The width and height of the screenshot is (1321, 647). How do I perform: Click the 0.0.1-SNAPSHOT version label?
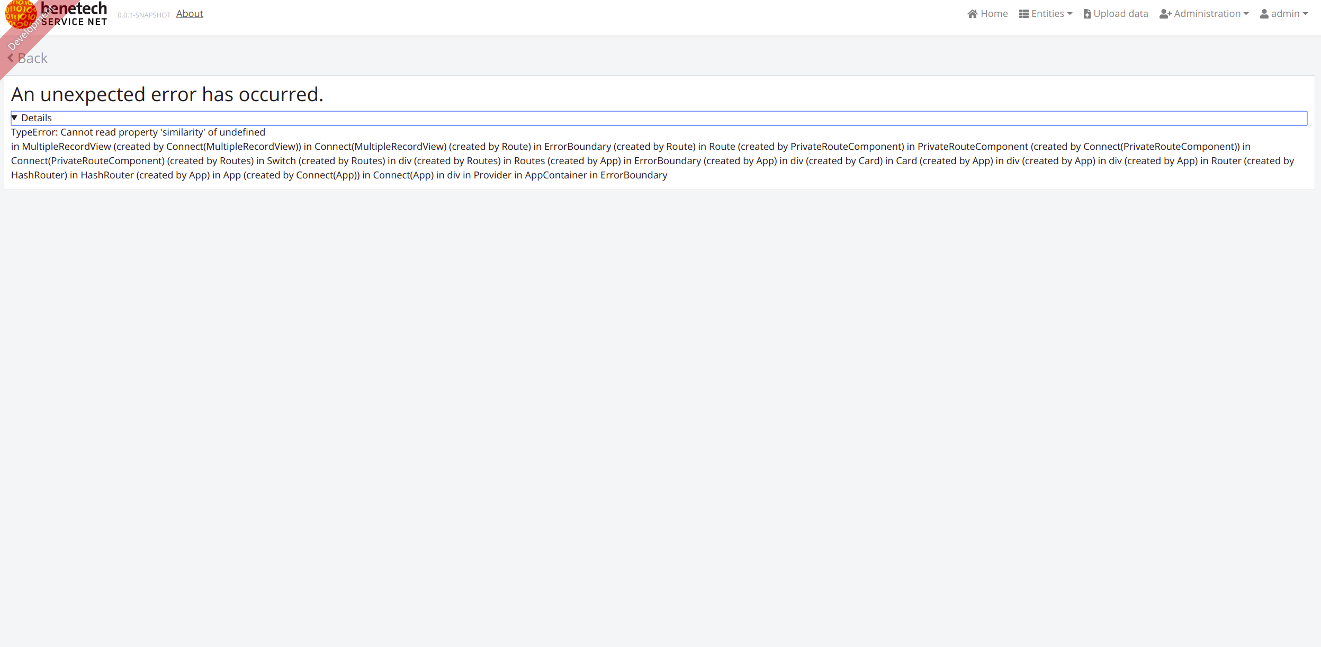[143, 15]
